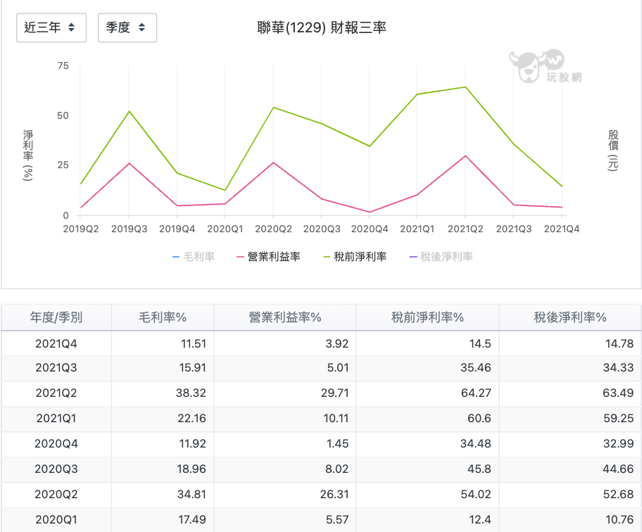Select the 2020Q3 table row label

click(x=56, y=469)
